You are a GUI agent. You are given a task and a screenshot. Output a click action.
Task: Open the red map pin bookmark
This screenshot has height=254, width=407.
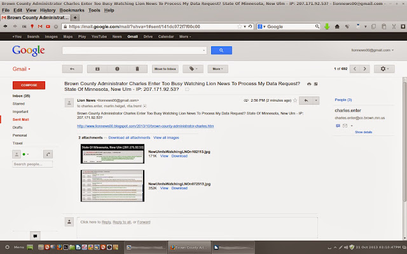click(32, 27)
